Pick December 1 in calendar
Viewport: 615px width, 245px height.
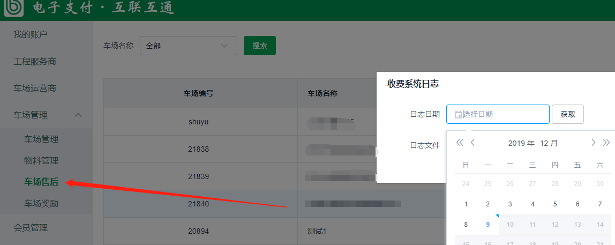466,204
